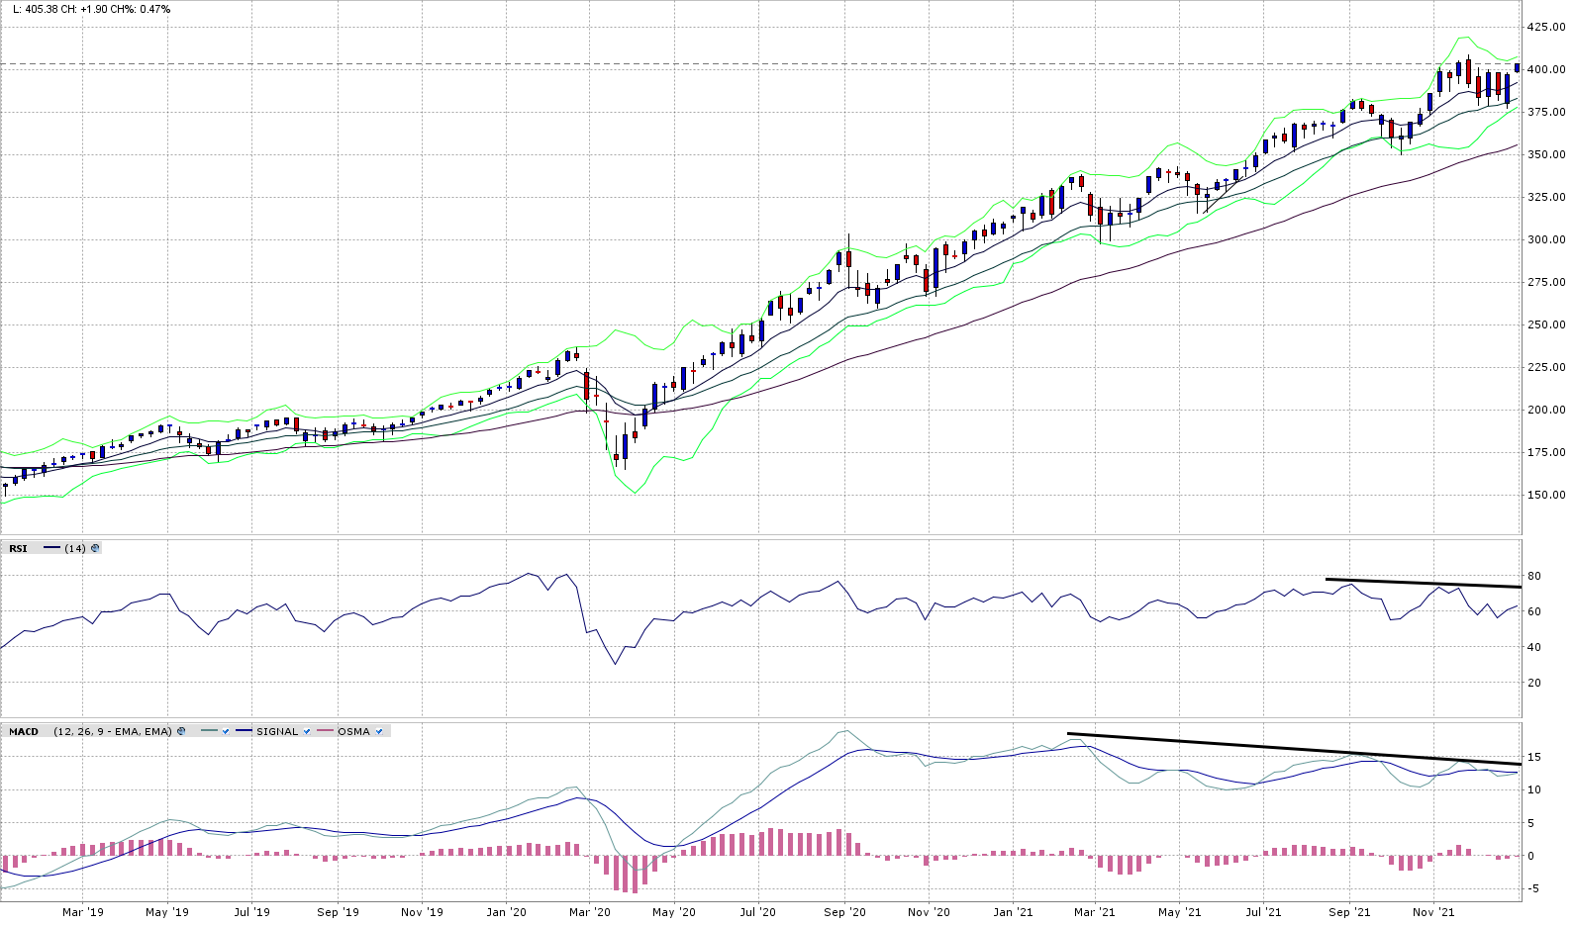This screenshot has width=1574, height=926.
Task: Click the RSI line color swatch
Action: 51,548
